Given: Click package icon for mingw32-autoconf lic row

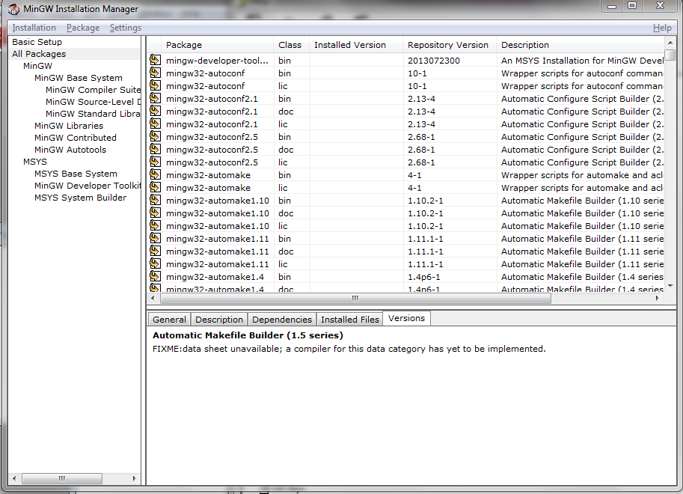Looking at the screenshot, I should pyautogui.click(x=155, y=85).
